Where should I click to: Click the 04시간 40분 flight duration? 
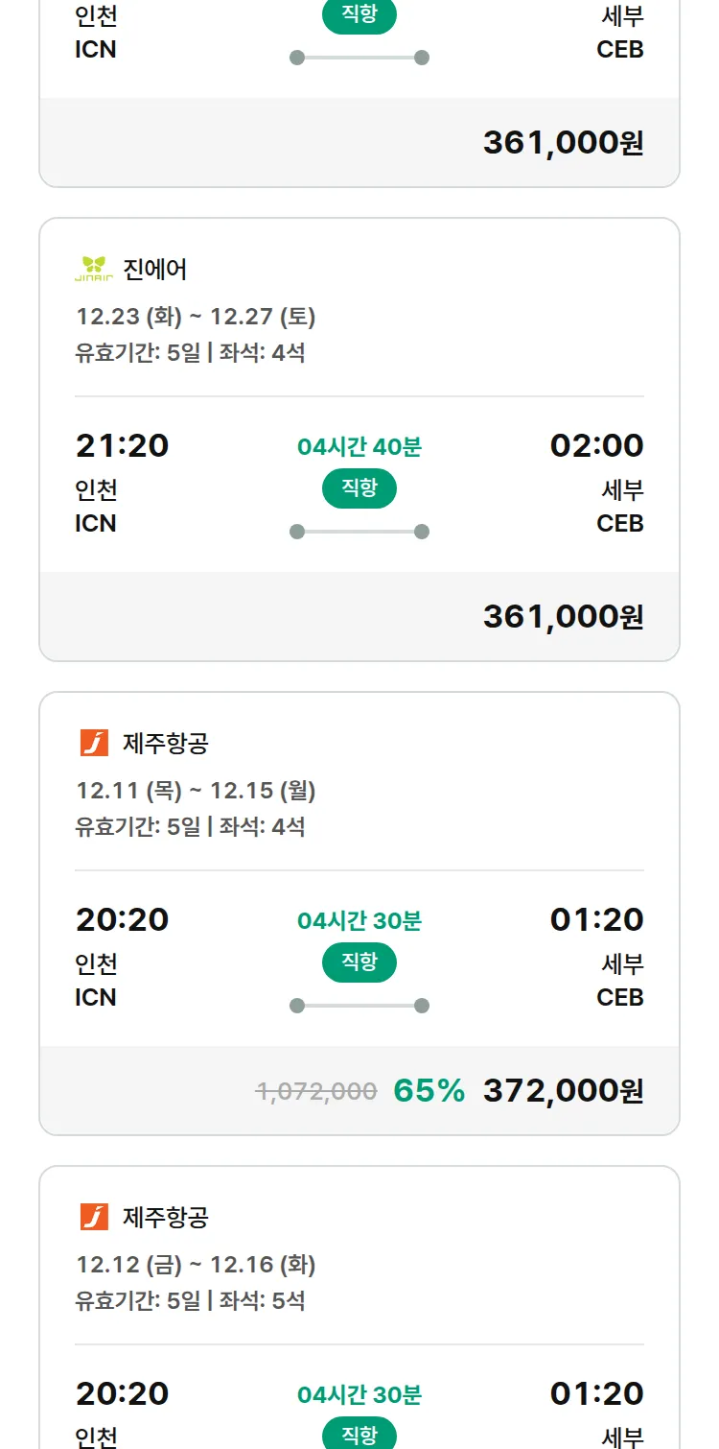359,446
